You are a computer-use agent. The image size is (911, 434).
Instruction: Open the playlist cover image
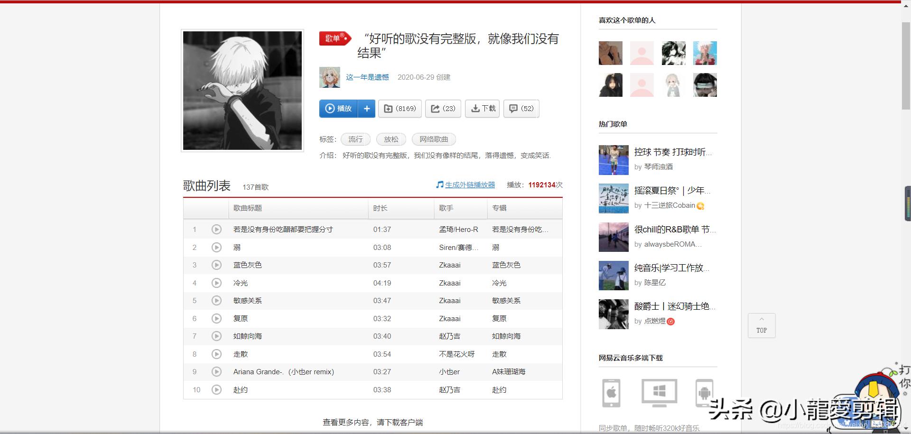[242, 90]
